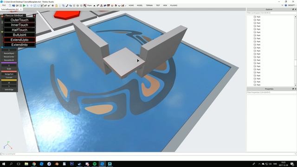Viewport: 297px width, 167px height.
Task: Click the ResizeCenter plugin button
Action: click(x=9, y=57)
